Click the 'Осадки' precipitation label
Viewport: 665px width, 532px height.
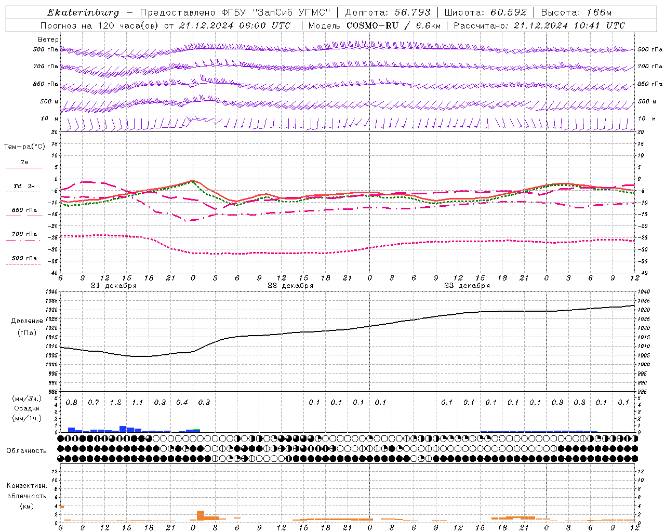coord(27,408)
